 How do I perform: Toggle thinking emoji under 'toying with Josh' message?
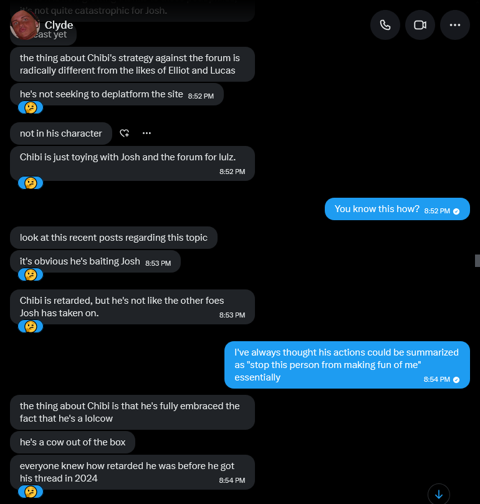tap(31, 183)
